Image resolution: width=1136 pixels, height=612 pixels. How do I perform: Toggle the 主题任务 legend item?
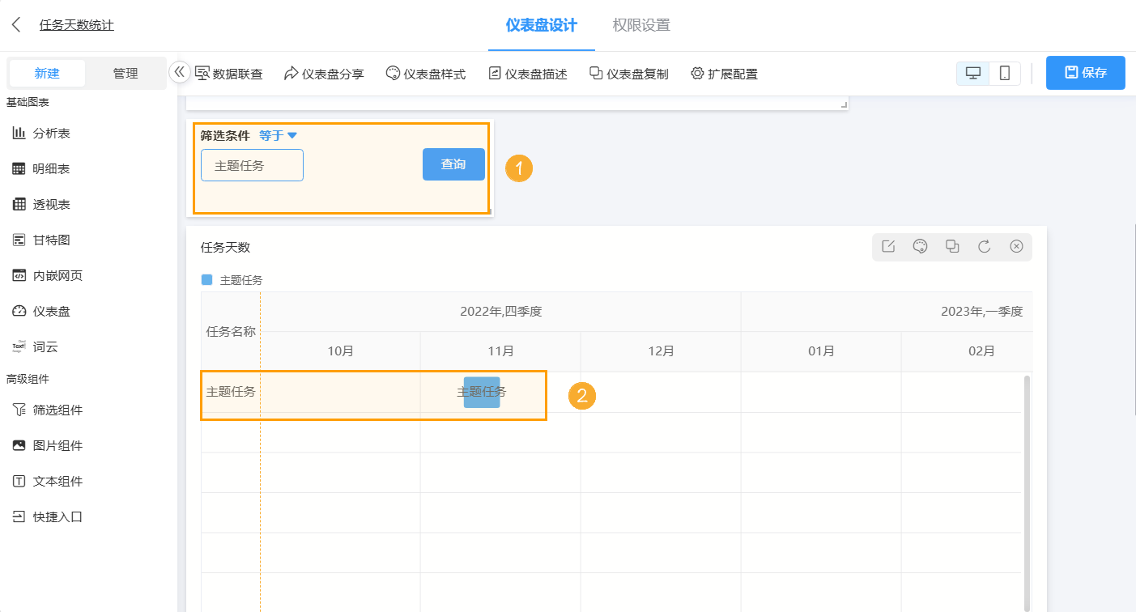229,279
